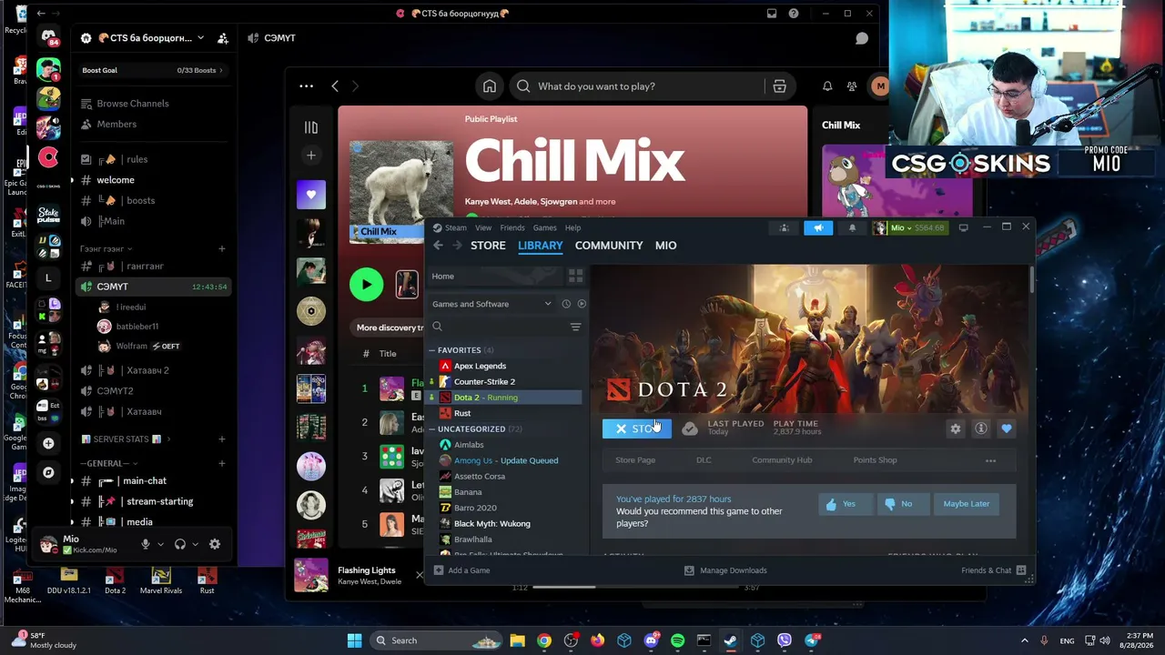Click Discord Add a Server plus icon
Viewport: 1165px width, 655px height.
point(48,443)
